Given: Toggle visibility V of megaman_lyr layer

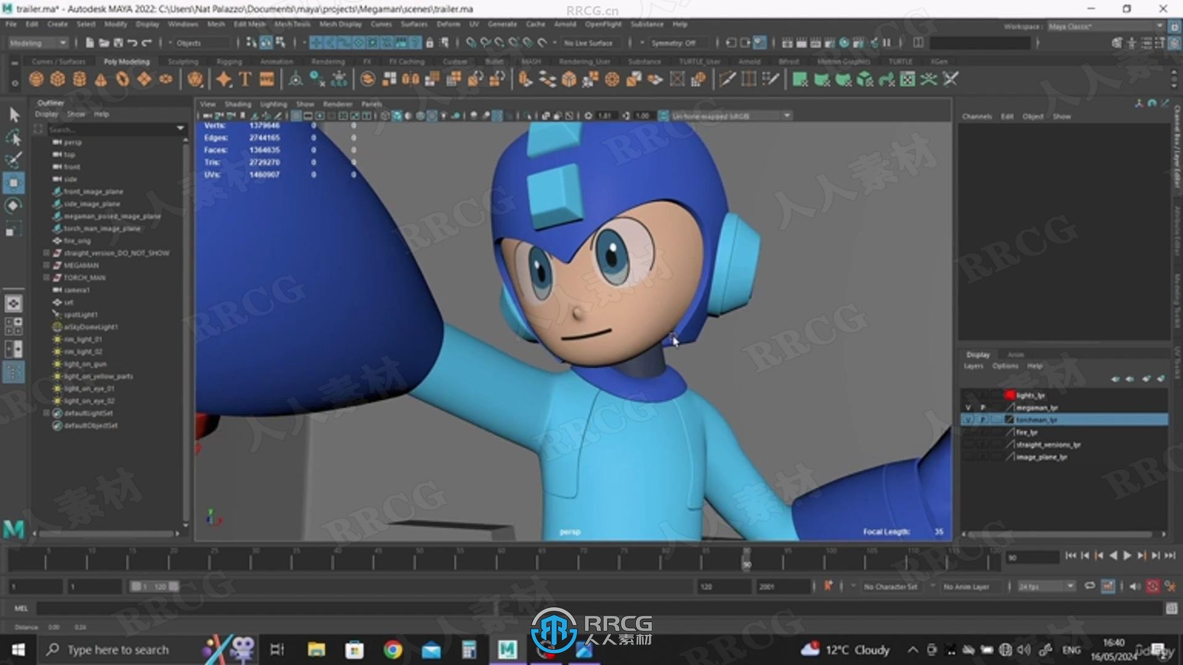Looking at the screenshot, I should tap(968, 408).
